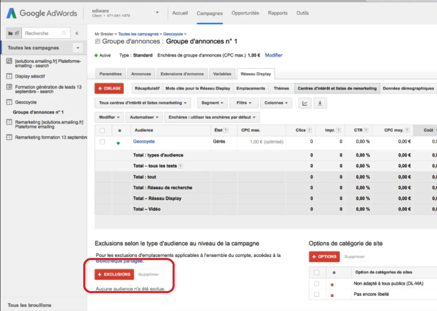Click the Google AdWords logo
Image resolution: width=437 pixels, height=311 pixels.
click(x=42, y=13)
